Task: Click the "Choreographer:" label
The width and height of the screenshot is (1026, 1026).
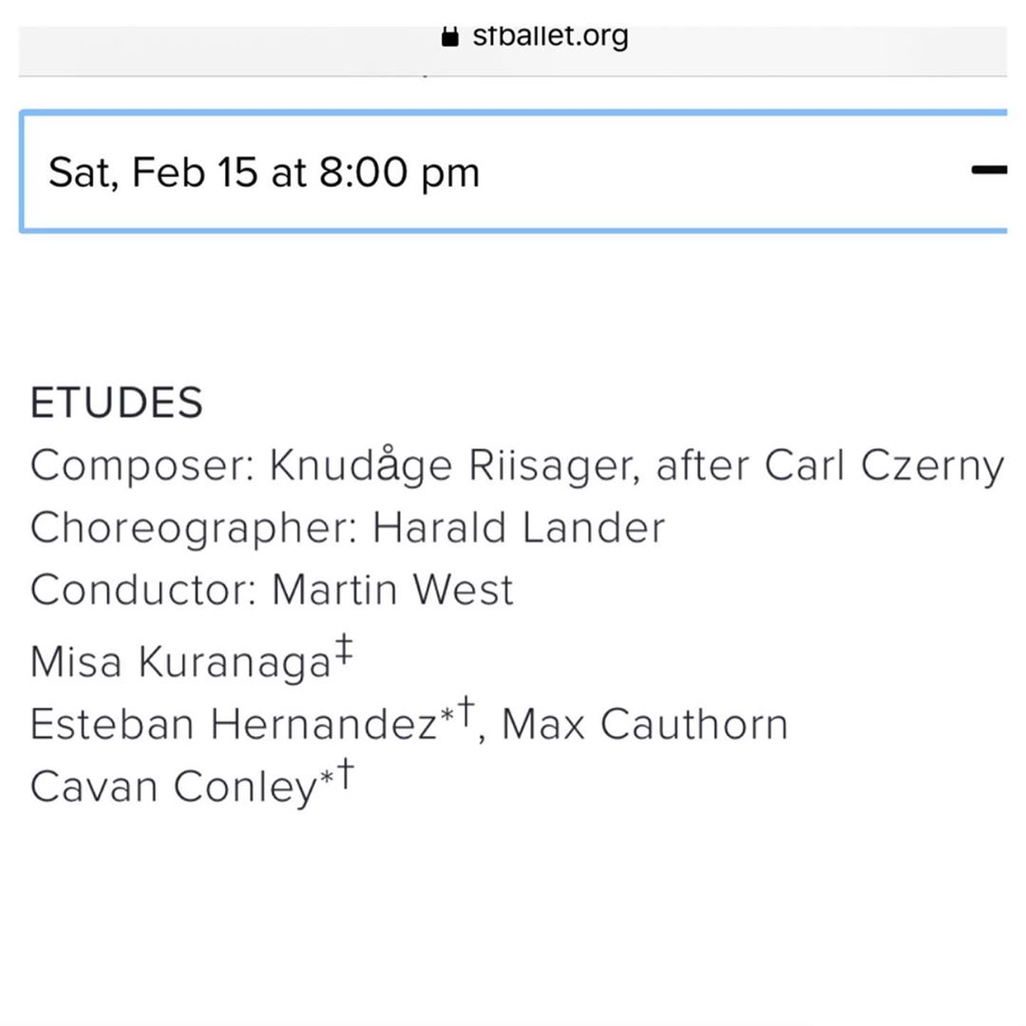Action: click(194, 528)
